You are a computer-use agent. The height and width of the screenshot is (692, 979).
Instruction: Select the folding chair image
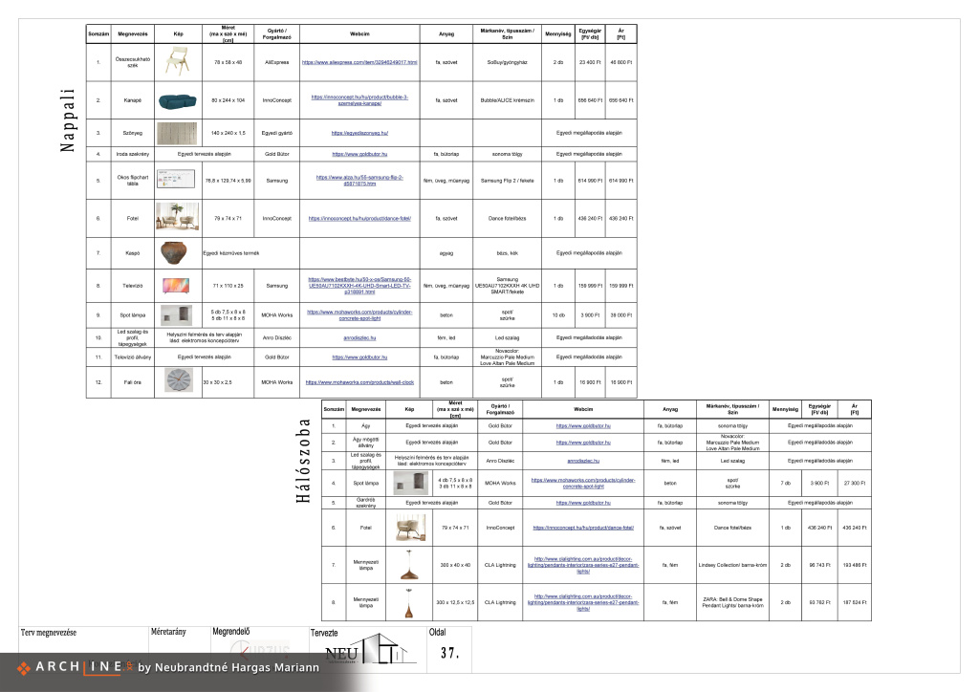178,62
